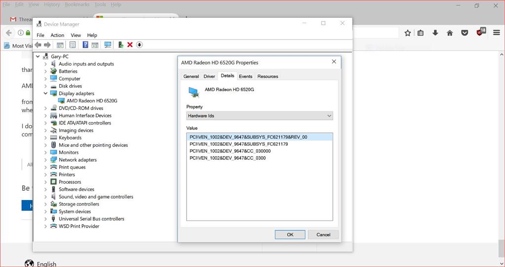Select Keyboards in the device tree
This screenshot has height=267, width=505.
click(x=70, y=137)
